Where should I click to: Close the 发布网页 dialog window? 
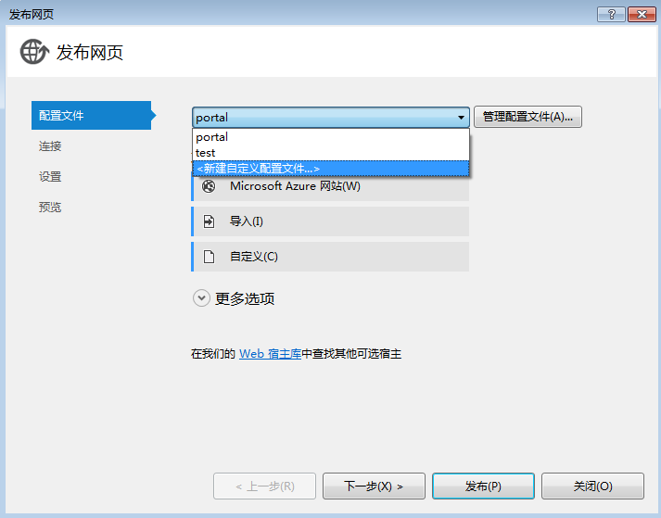(x=642, y=14)
